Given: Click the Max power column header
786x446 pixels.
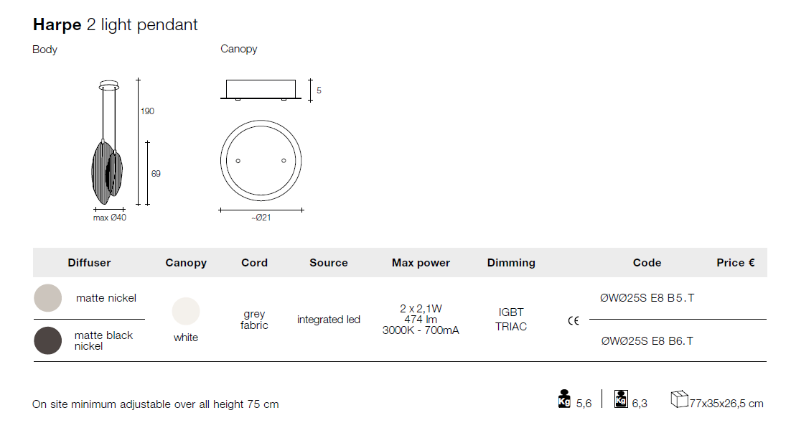Looking at the screenshot, I should (421, 263).
